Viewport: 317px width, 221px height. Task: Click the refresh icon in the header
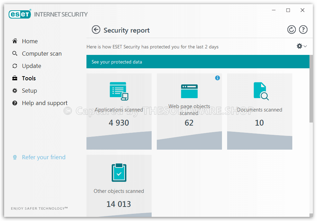291,30
